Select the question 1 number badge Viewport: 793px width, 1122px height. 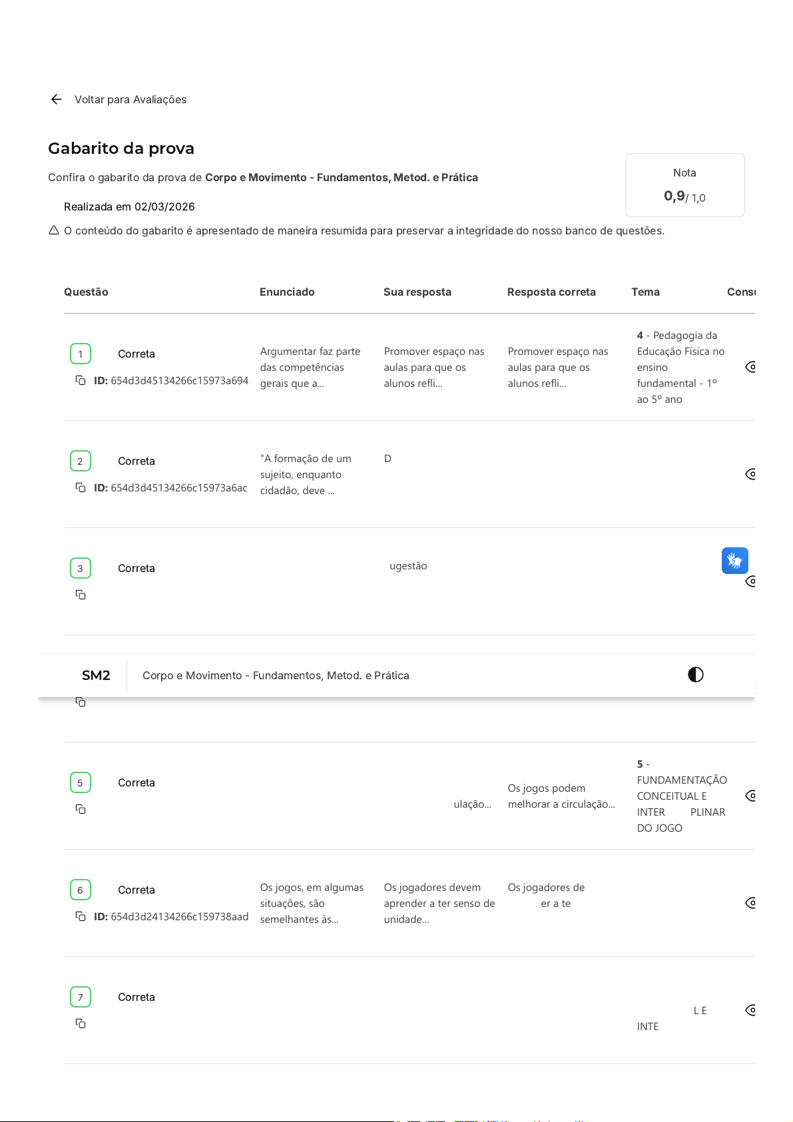coord(81,354)
